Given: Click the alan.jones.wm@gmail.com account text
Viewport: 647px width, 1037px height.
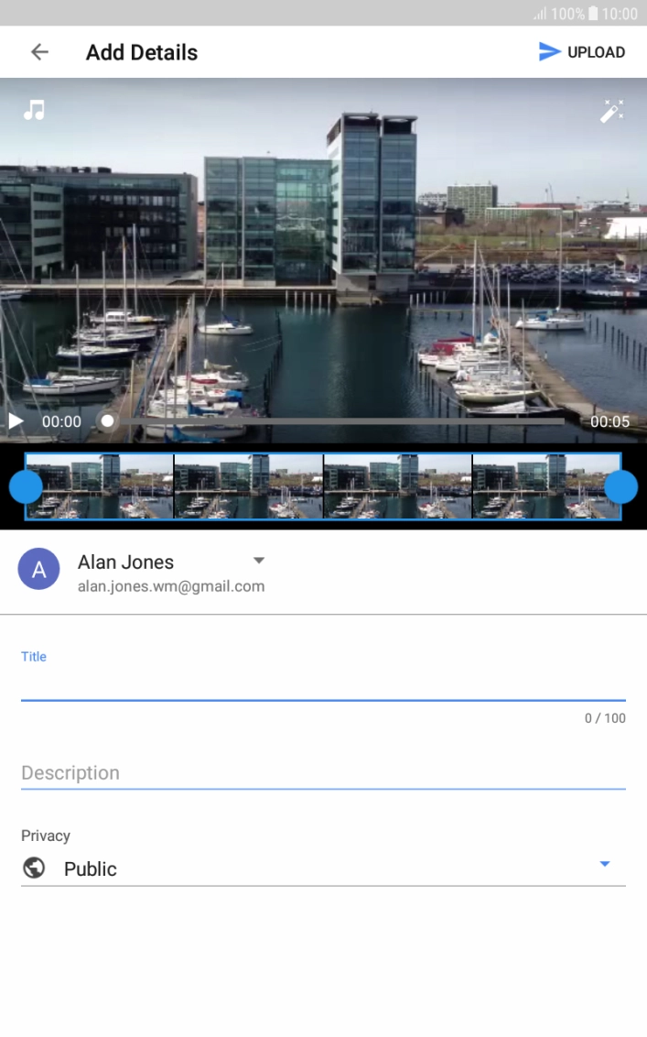Looking at the screenshot, I should 171,586.
